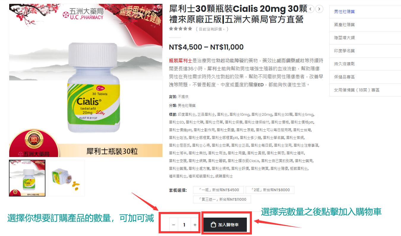Select the 「一瓶」新台幣NT$4500 package option

[218, 190]
